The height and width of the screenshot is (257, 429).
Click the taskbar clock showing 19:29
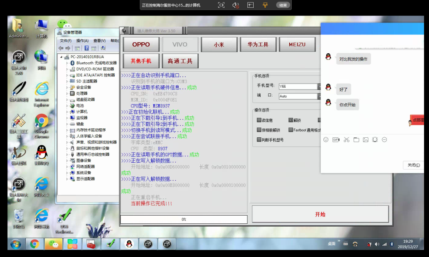[x=408, y=244]
